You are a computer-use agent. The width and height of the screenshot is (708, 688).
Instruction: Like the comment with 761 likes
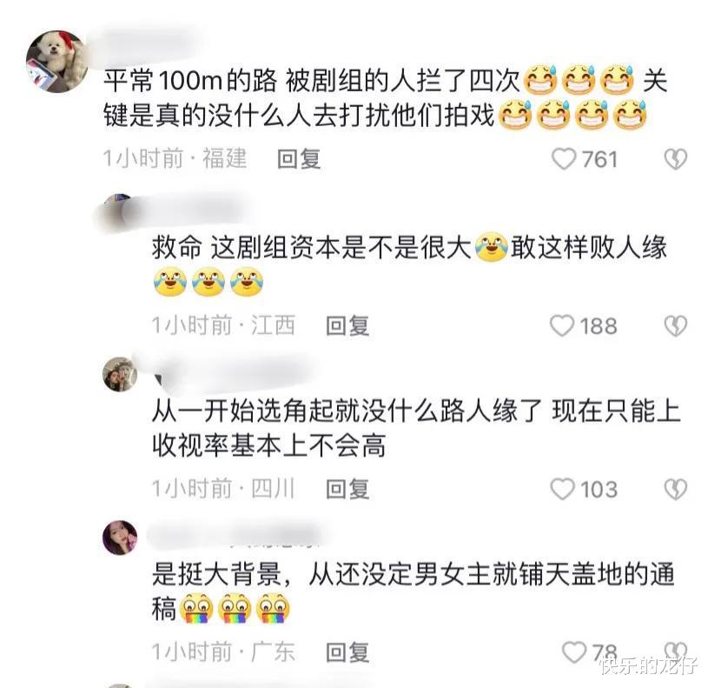point(564,159)
